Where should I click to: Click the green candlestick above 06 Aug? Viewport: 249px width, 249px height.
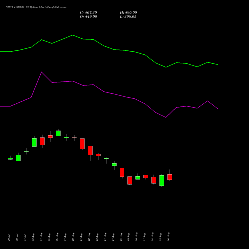58,133
